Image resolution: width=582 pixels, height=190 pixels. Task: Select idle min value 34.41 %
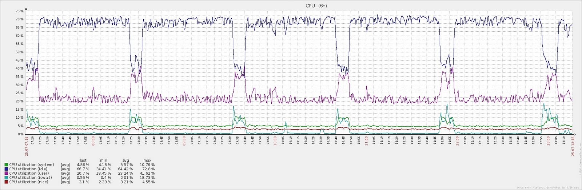tap(104, 169)
